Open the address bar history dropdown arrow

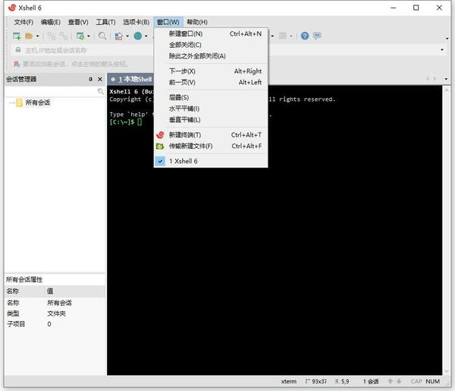(442, 49)
